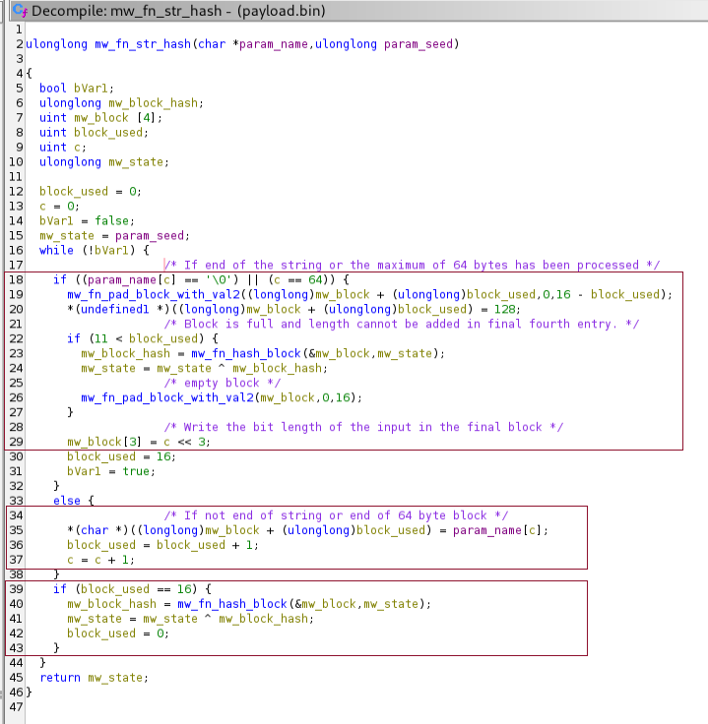Click the 'mw_block[3] = c << 3;' statement
Image resolution: width=708 pixels, height=724 pixels.
[x=139, y=442]
